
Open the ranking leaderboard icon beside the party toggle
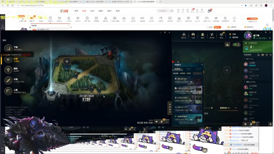point(227,45)
